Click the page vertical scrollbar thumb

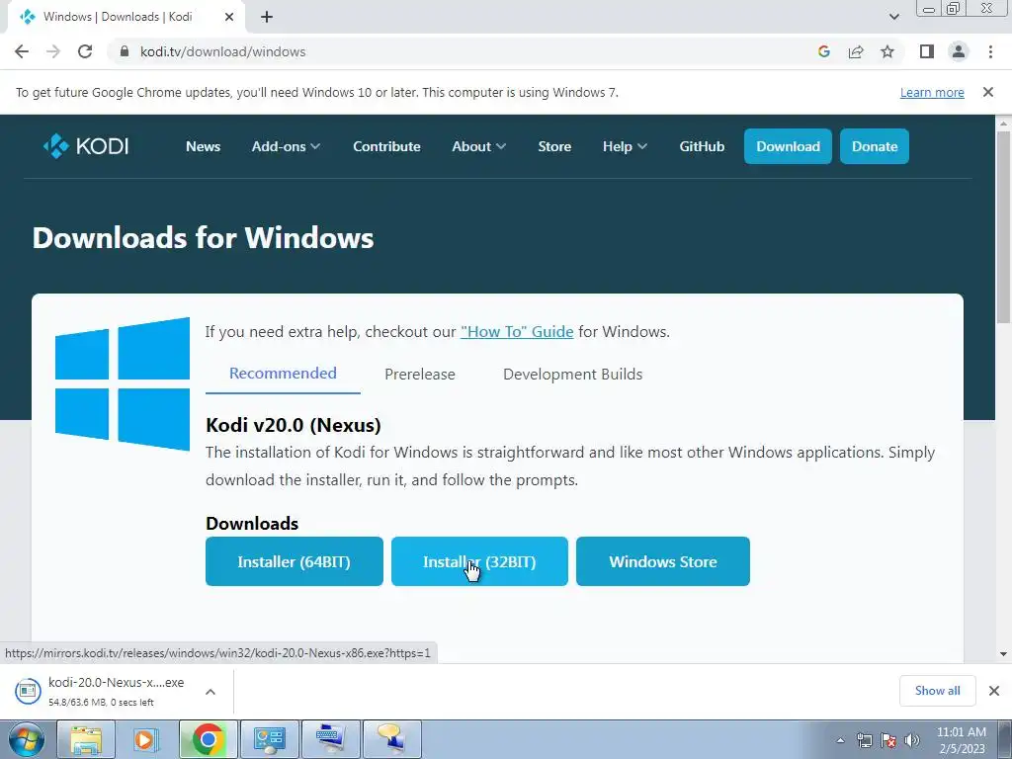tap(1004, 226)
